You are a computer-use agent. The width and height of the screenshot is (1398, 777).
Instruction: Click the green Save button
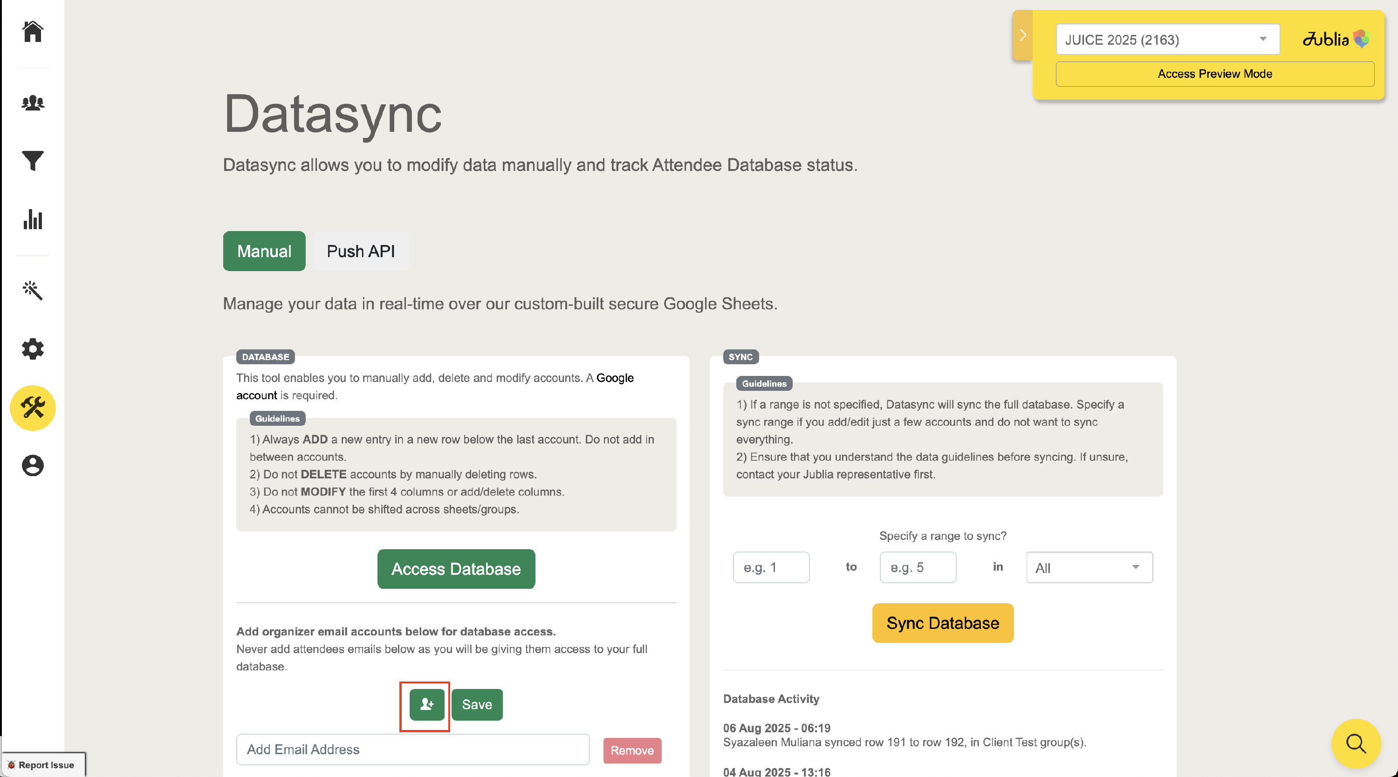[477, 704]
